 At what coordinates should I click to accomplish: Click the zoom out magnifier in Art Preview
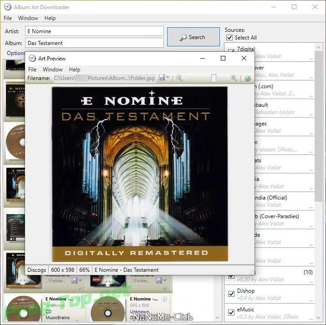pos(179,78)
